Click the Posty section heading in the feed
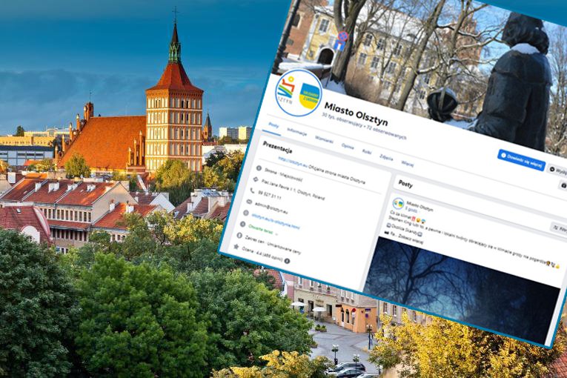567x378 pixels. pos(405,184)
